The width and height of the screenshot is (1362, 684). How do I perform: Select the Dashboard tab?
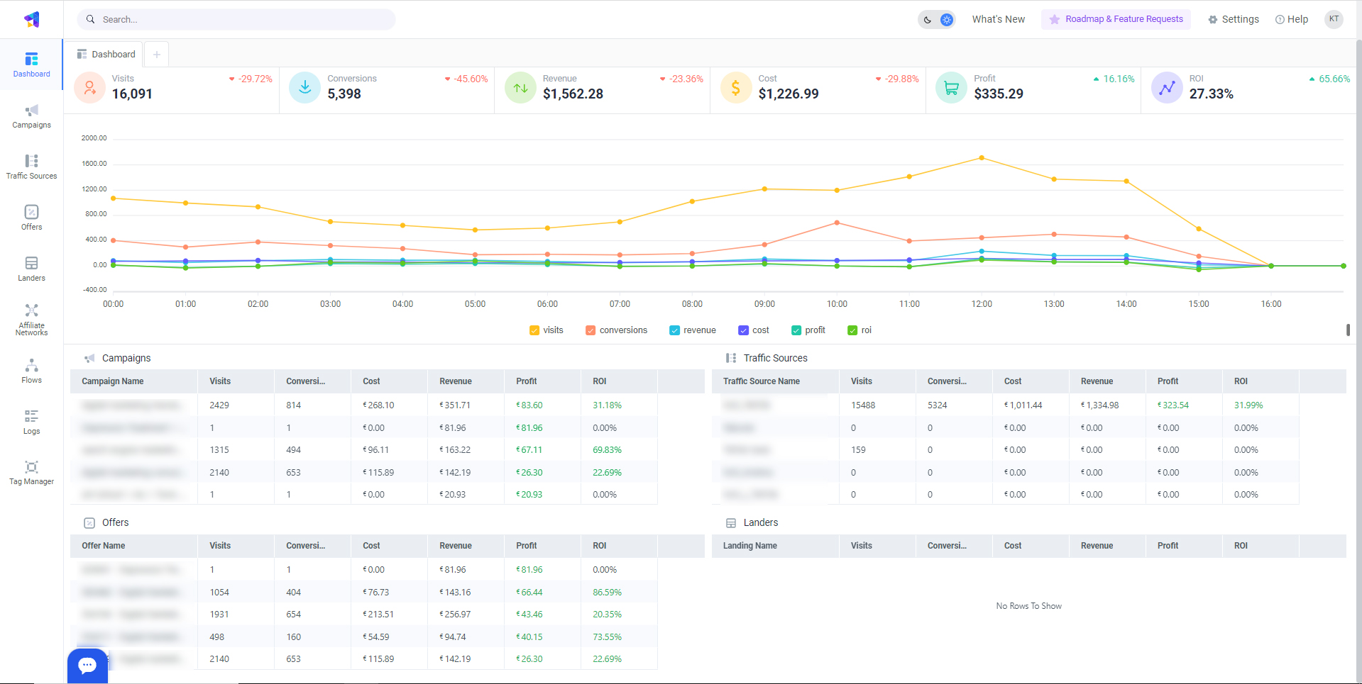106,55
